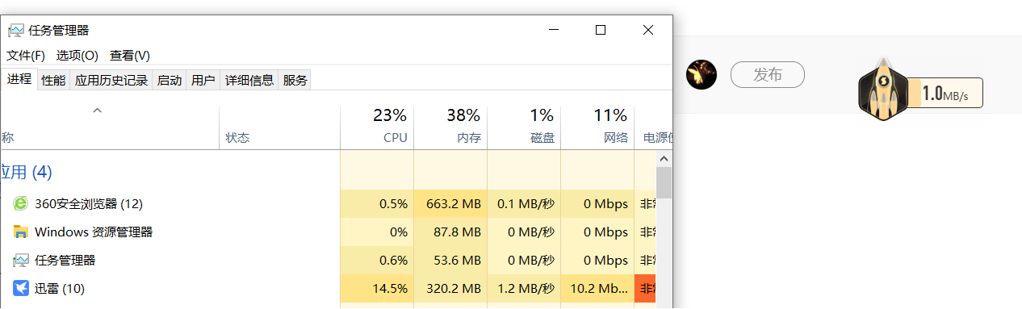
Task: Go to the 详细信息 tab
Action: click(249, 80)
